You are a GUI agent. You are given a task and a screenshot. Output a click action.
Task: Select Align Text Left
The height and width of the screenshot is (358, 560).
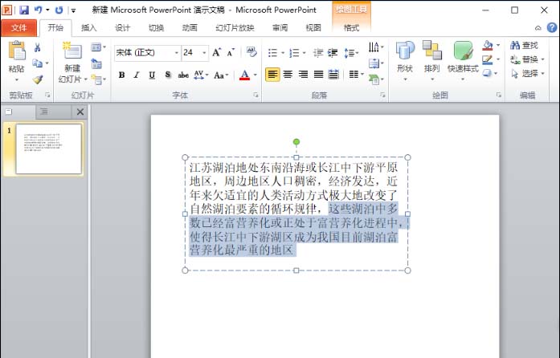(272, 75)
